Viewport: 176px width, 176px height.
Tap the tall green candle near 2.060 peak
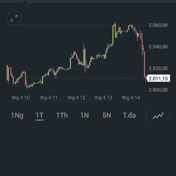coord(113,35)
